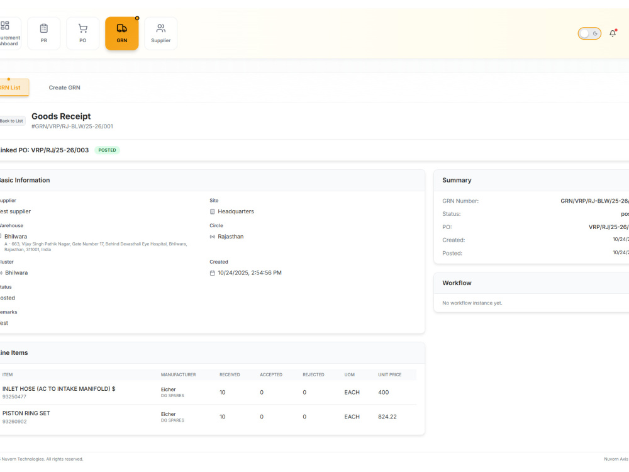Click the UOM column header
This screenshot has height=472, width=629.
point(349,375)
